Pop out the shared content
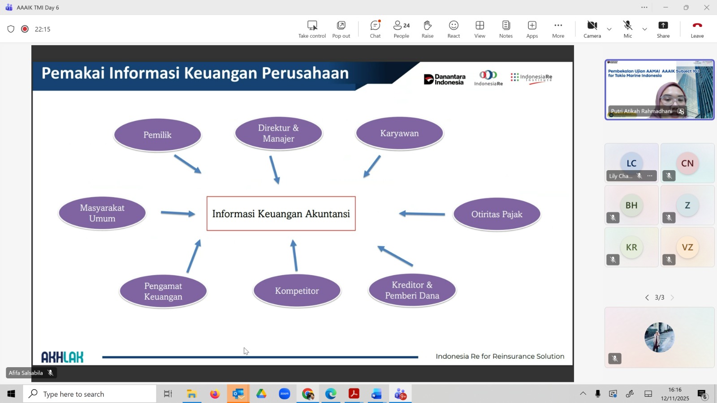717x403 pixels. point(341,30)
